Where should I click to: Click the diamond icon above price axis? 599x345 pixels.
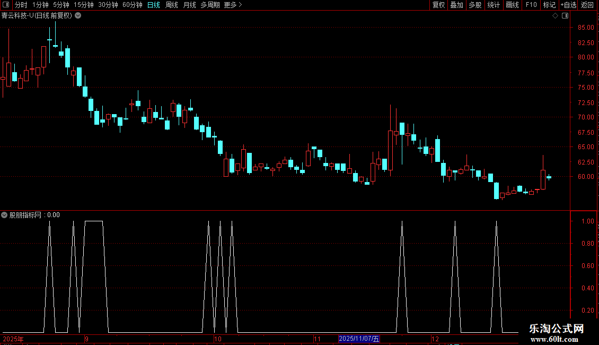coord(556,16)
